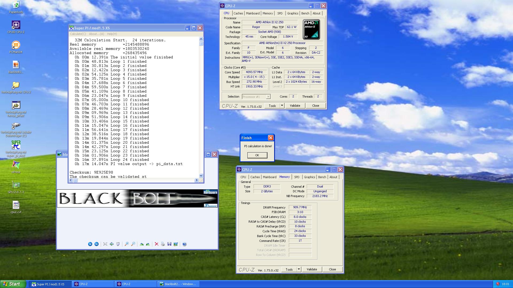Expand Tools dropdown arrow in Memory CPU-Z
The height and width of the screenshot is (288, 513).
click(x=299, y=269)
